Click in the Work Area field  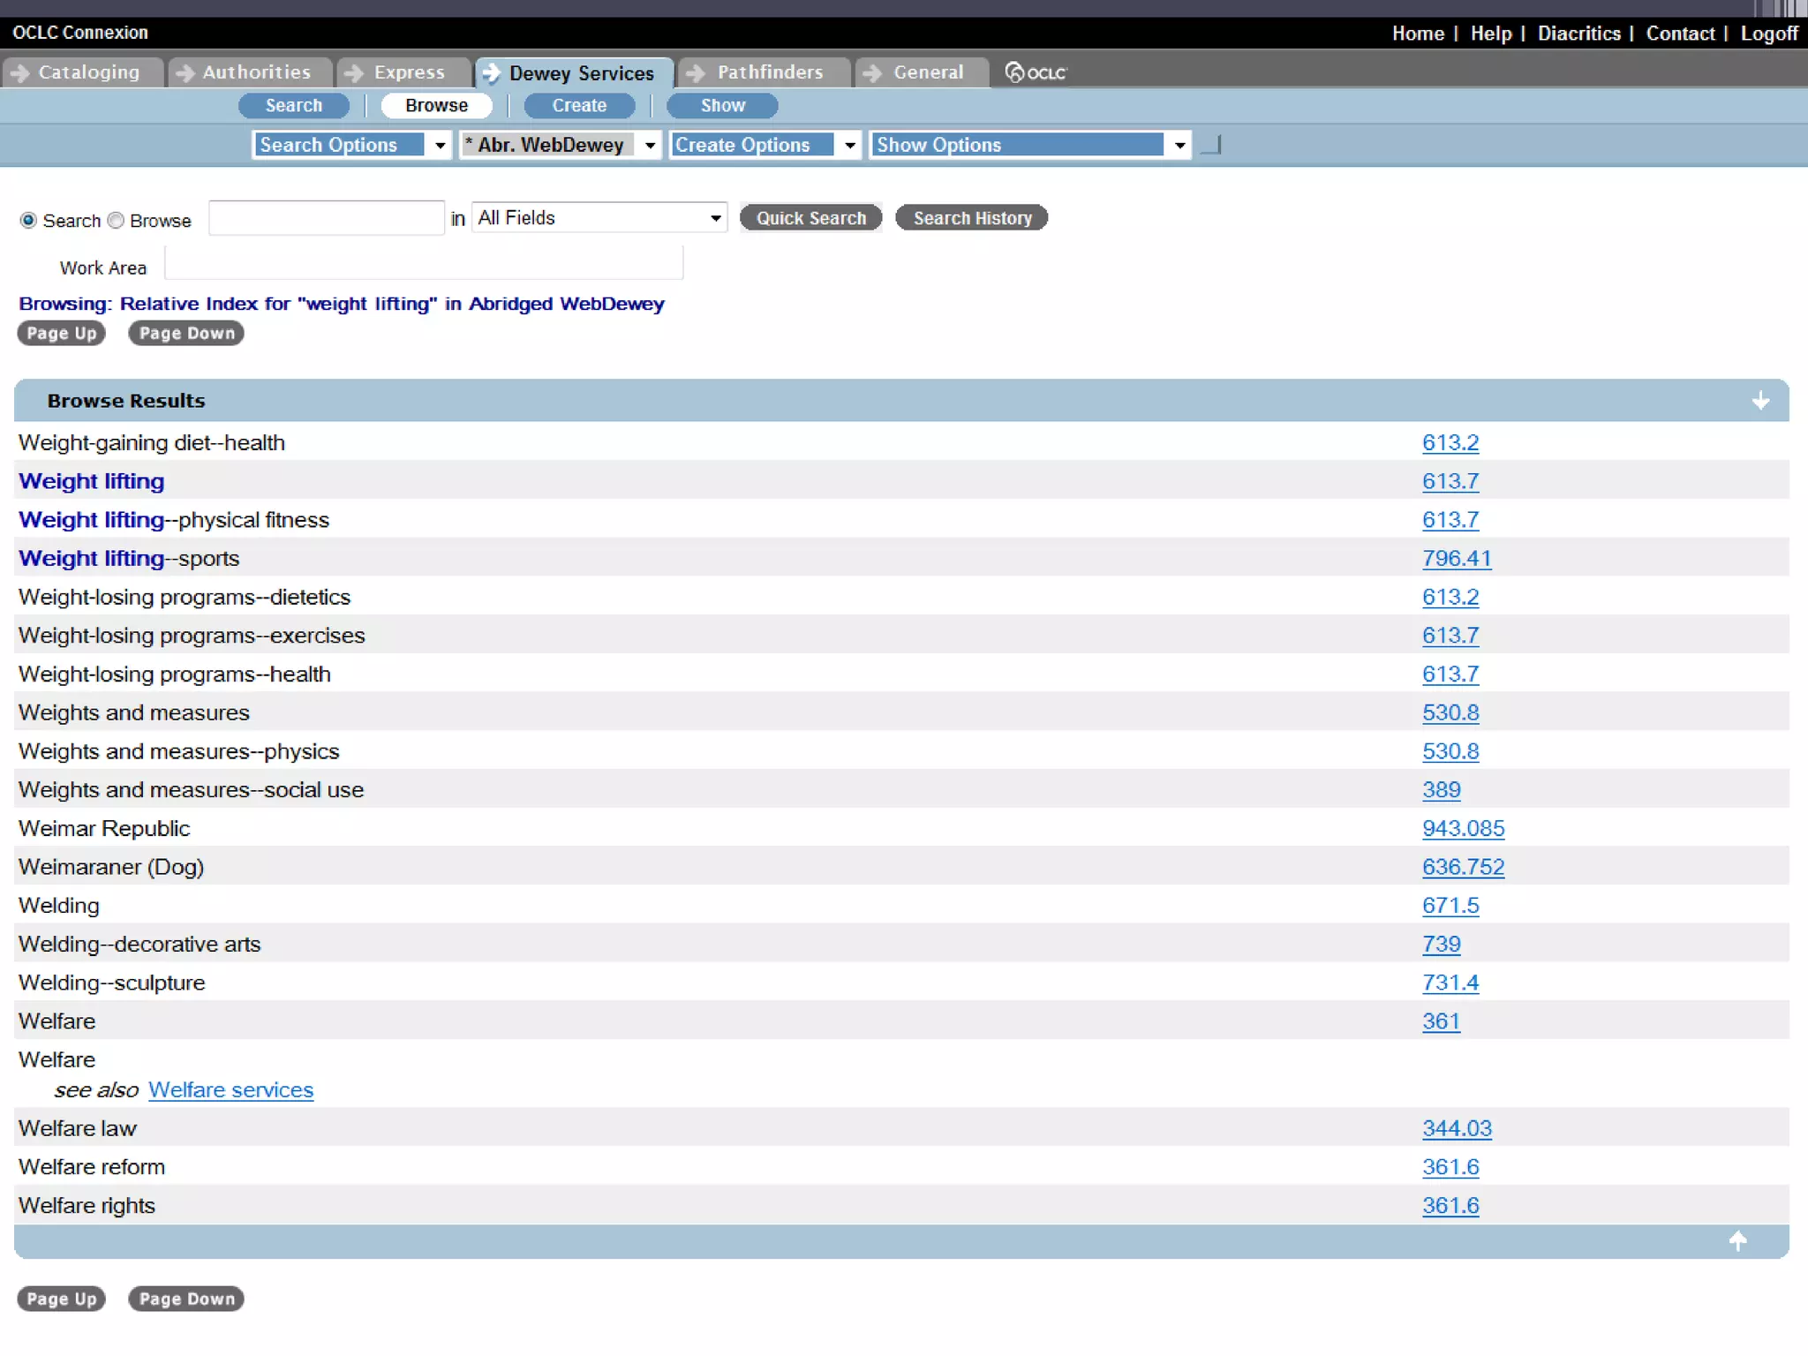point(424,264)
